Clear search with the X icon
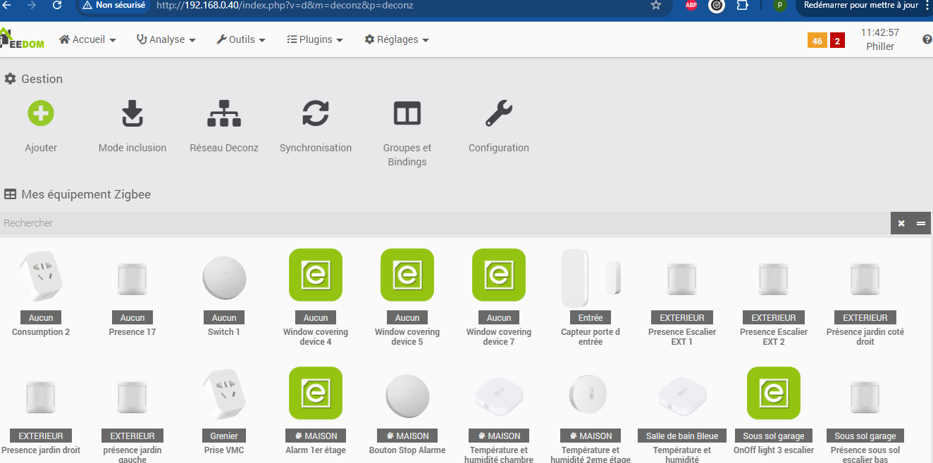Screen dimensions: 933x463 901,223
